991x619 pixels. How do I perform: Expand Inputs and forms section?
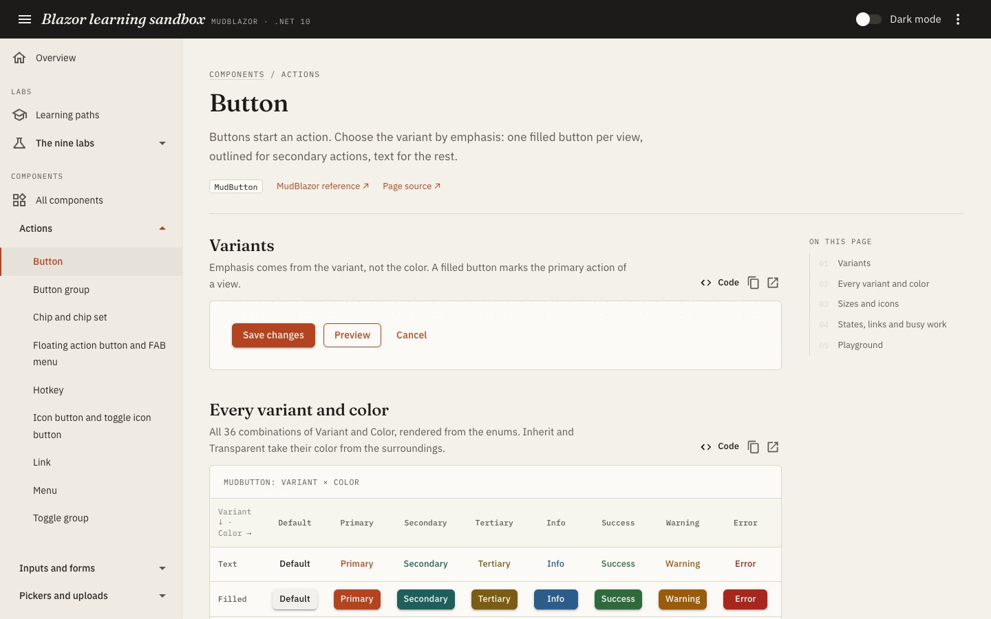pyautogui.click(x=91, y=568)
